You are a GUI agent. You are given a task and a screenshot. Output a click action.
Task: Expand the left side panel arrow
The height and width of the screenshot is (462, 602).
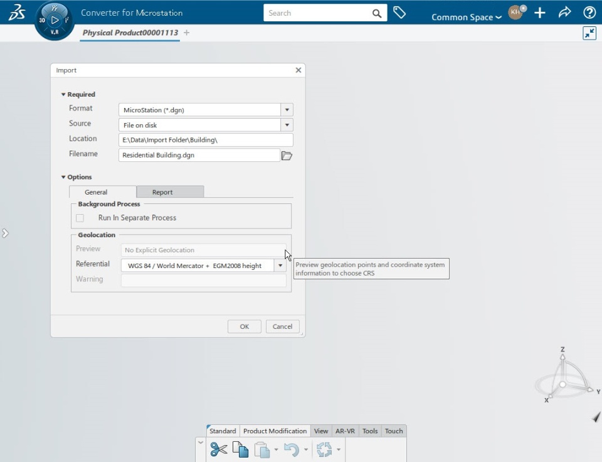(5, 234)
